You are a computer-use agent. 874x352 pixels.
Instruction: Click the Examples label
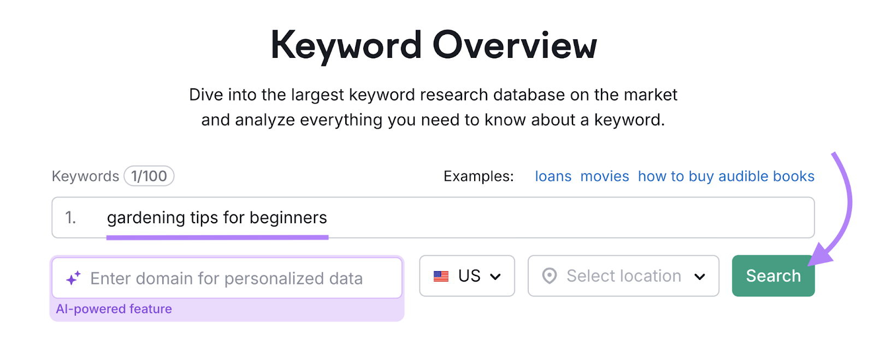point(478,176)
